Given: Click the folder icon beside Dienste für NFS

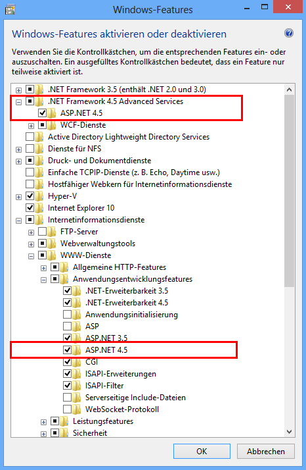Looking at the screenshot, I should pos(39,149).
